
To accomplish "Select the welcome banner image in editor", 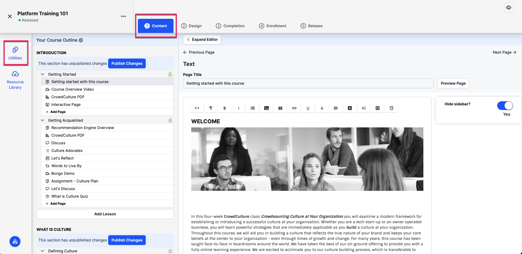I will 307,159.
